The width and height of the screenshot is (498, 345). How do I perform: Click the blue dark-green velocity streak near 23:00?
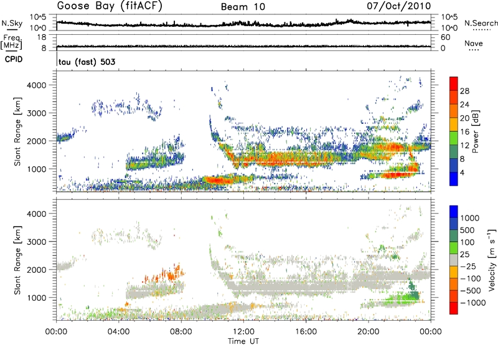pos(413,288)
